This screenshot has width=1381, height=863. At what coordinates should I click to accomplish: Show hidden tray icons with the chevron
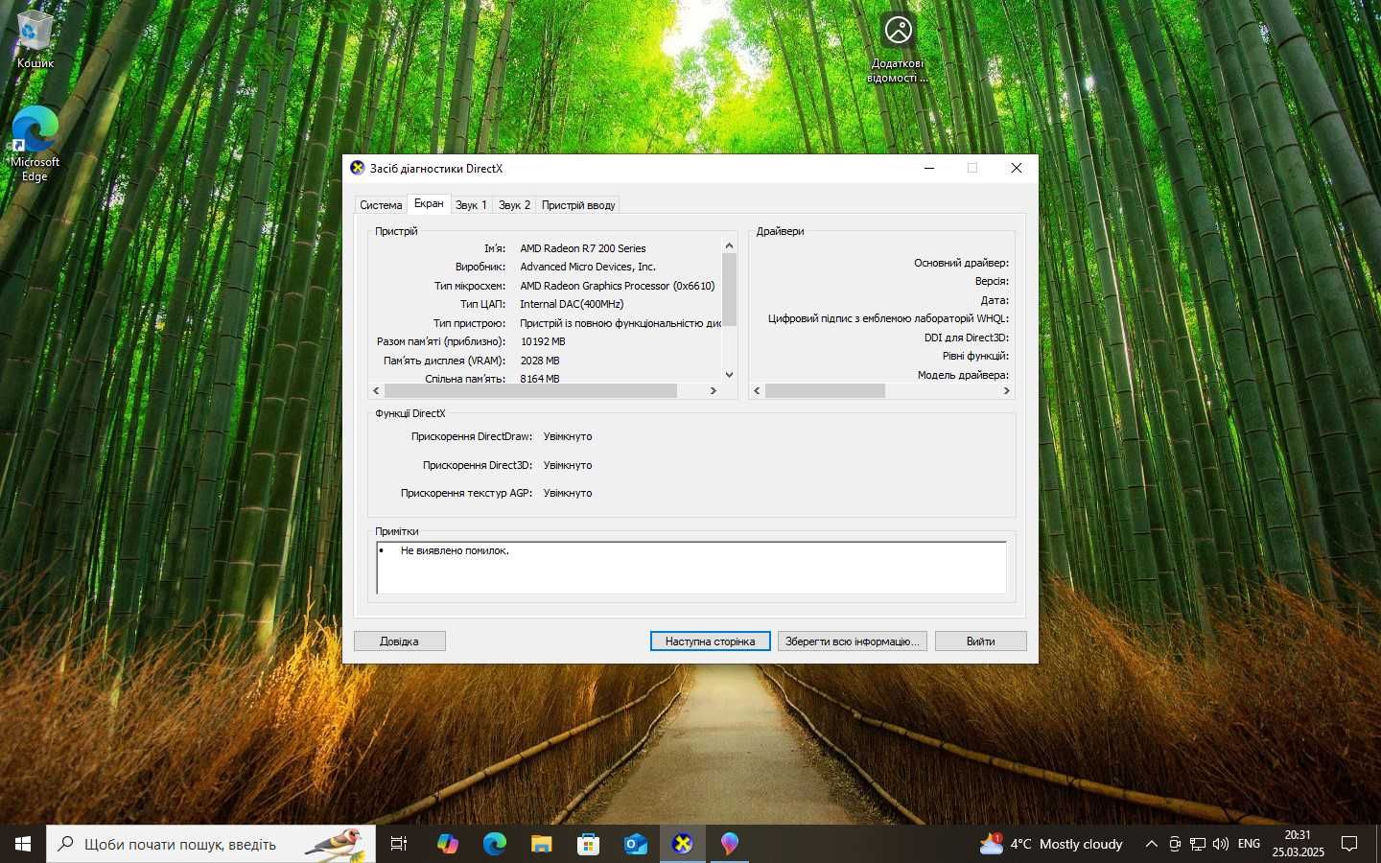pos(1151,844)
